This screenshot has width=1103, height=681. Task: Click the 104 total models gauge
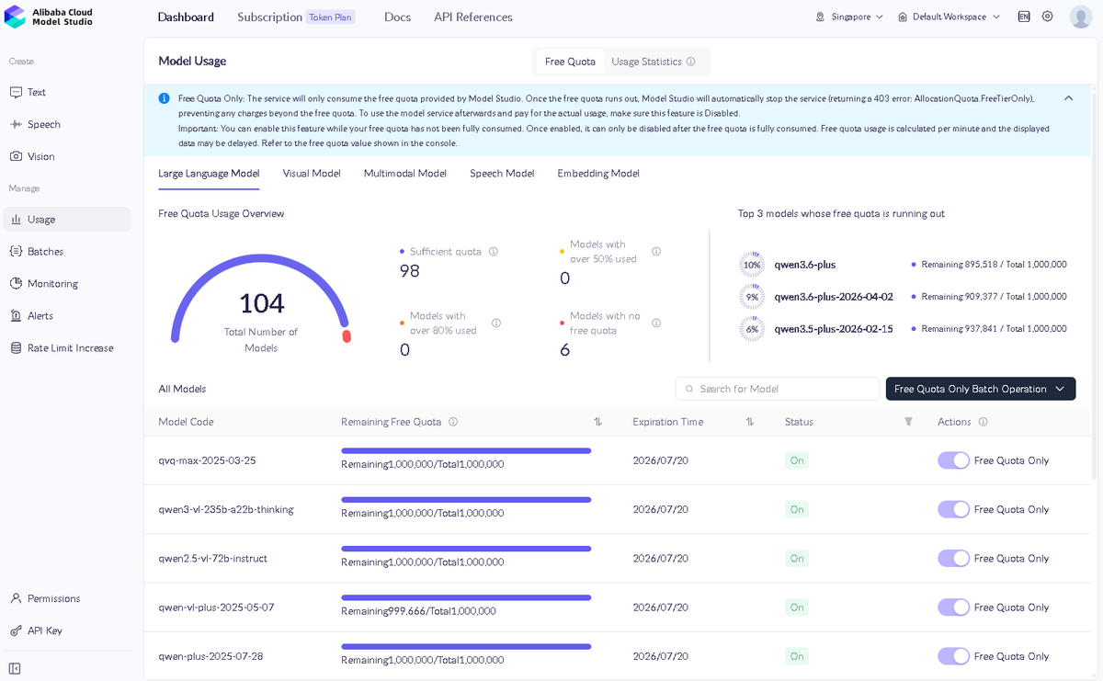(261, 299)
